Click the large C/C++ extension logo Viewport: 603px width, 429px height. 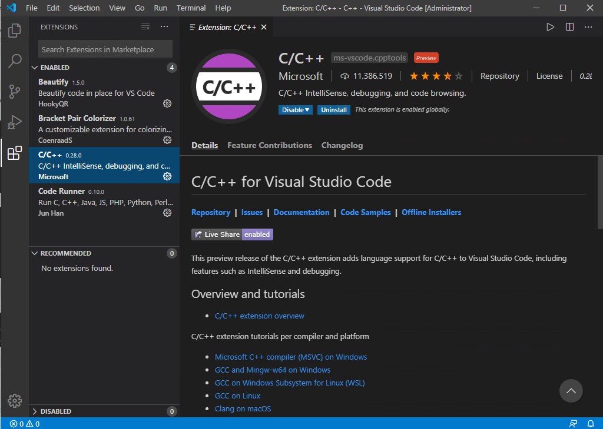coord(229,86)
